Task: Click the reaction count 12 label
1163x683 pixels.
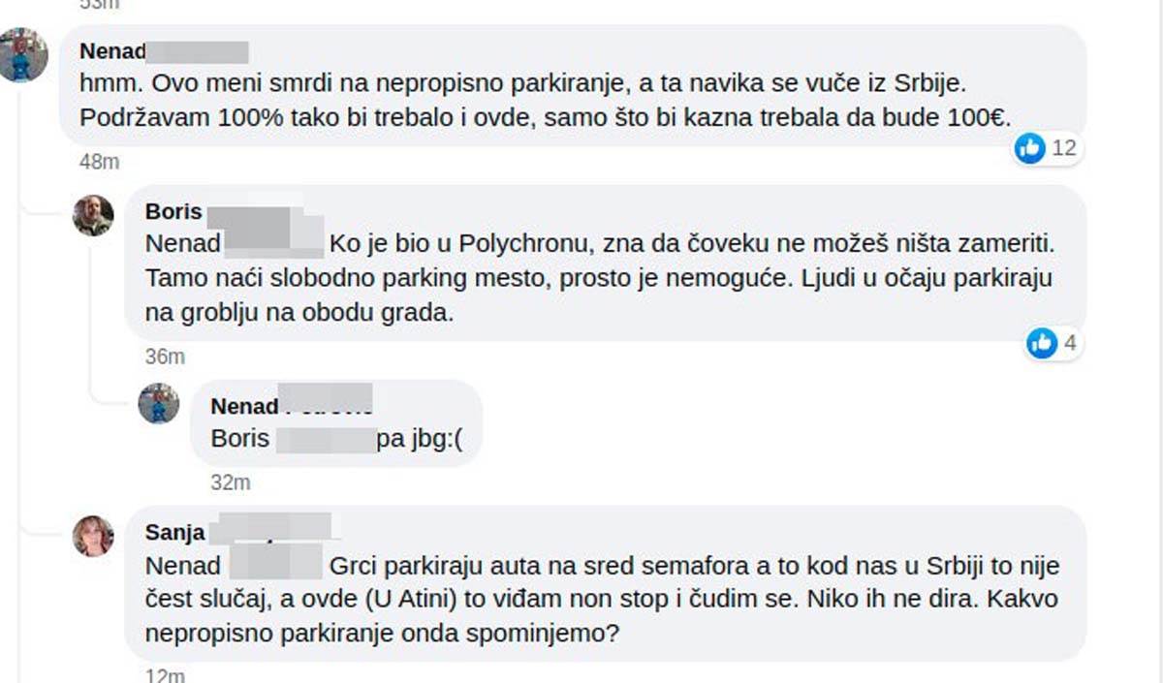Action: 1062,149
